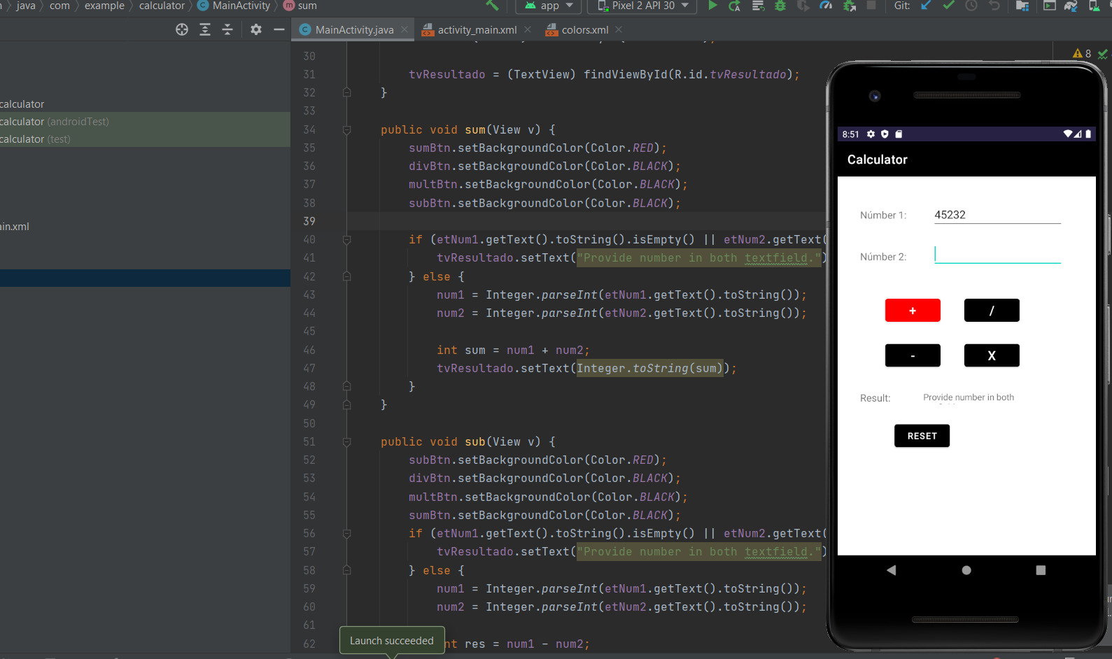Image resolution: width=1112 pixels, height=659 pixels.
Task: Click the Git Rollback arrow icon
Action: point(994,6)
